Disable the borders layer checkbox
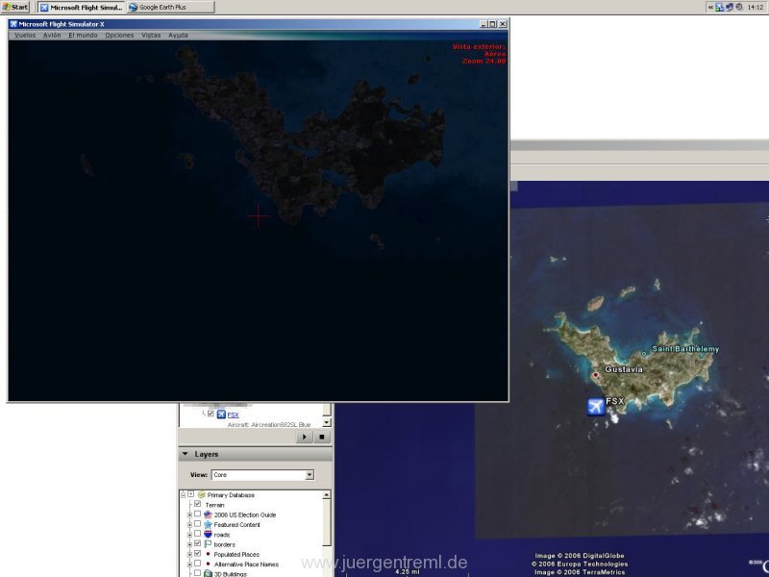The image size is (769, 577). tap(197, 543)
